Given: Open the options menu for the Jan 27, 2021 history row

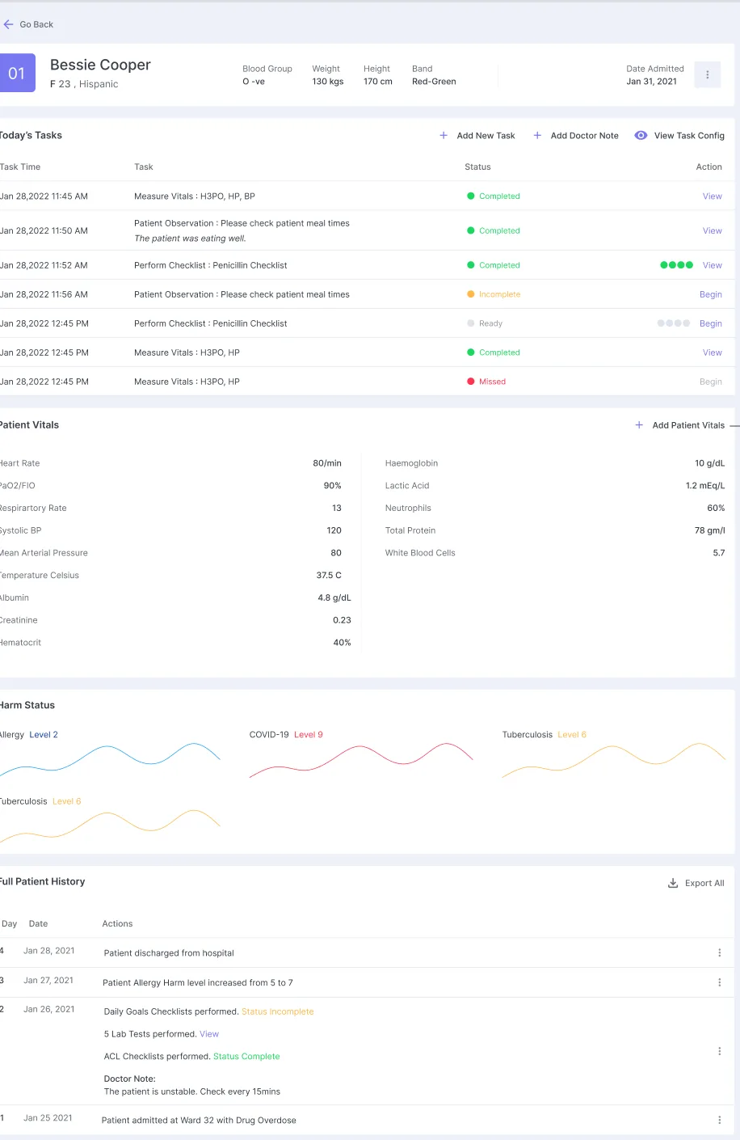Looking at the screenshot, I should 720,982.
